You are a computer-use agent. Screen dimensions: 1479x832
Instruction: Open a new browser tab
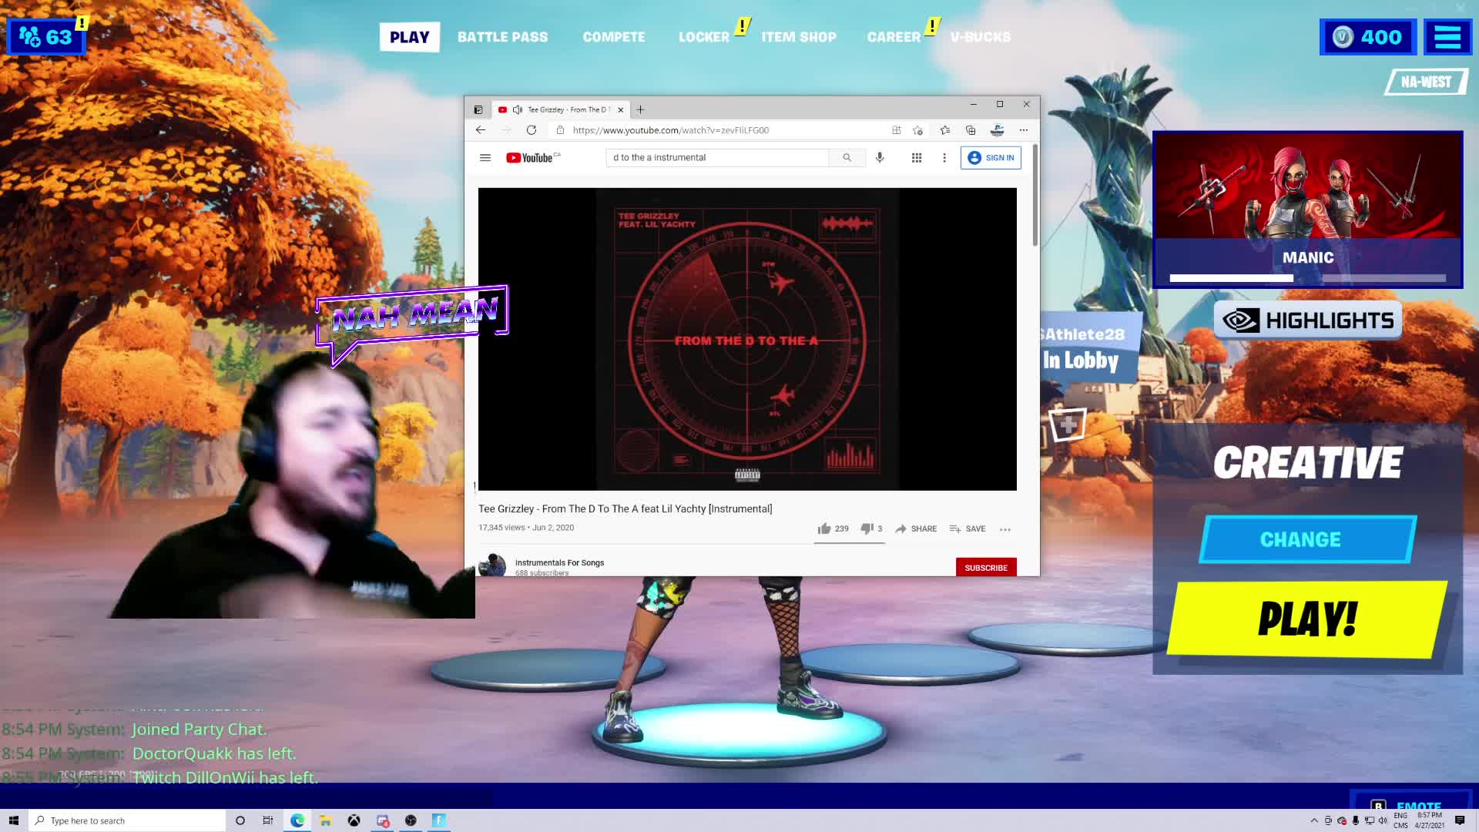click(640, 109)
